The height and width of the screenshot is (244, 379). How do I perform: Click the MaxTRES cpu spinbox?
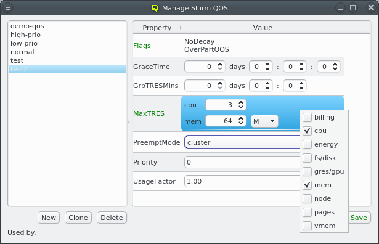226,105
